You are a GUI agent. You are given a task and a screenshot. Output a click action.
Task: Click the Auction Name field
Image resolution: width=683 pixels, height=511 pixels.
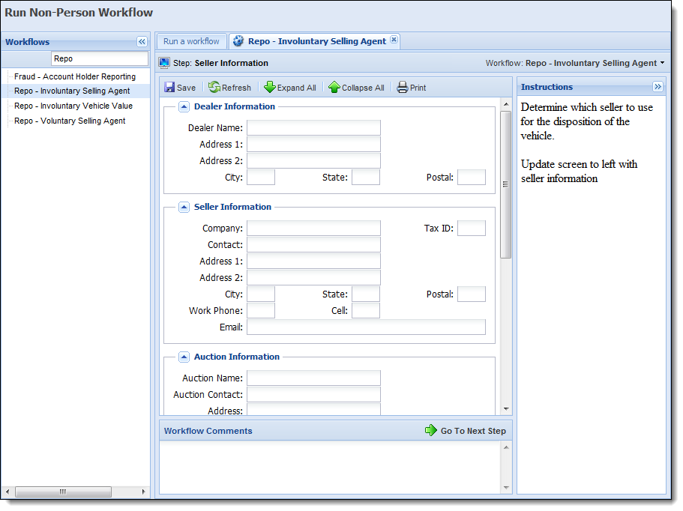click(x=313, y=378)
